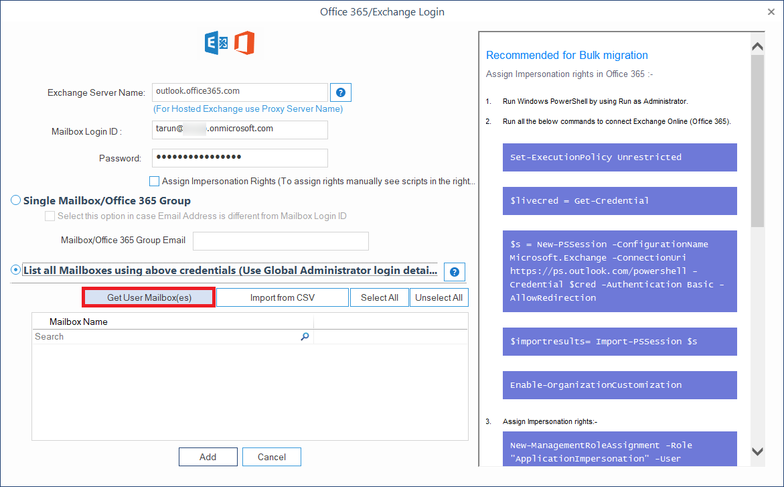
Task: Click the Set-ExecutionPolicy Unrestricted command block
Action: click(x=619, y=157)
